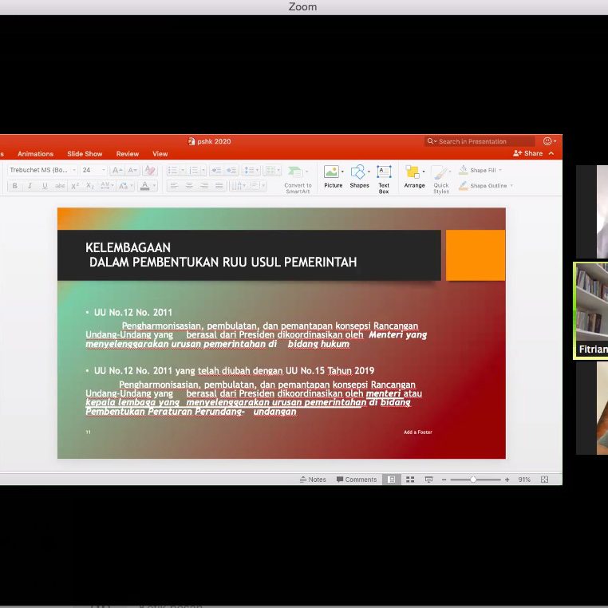Open the Shapes gallery
The image size is (608, 608).
[359, 176]
